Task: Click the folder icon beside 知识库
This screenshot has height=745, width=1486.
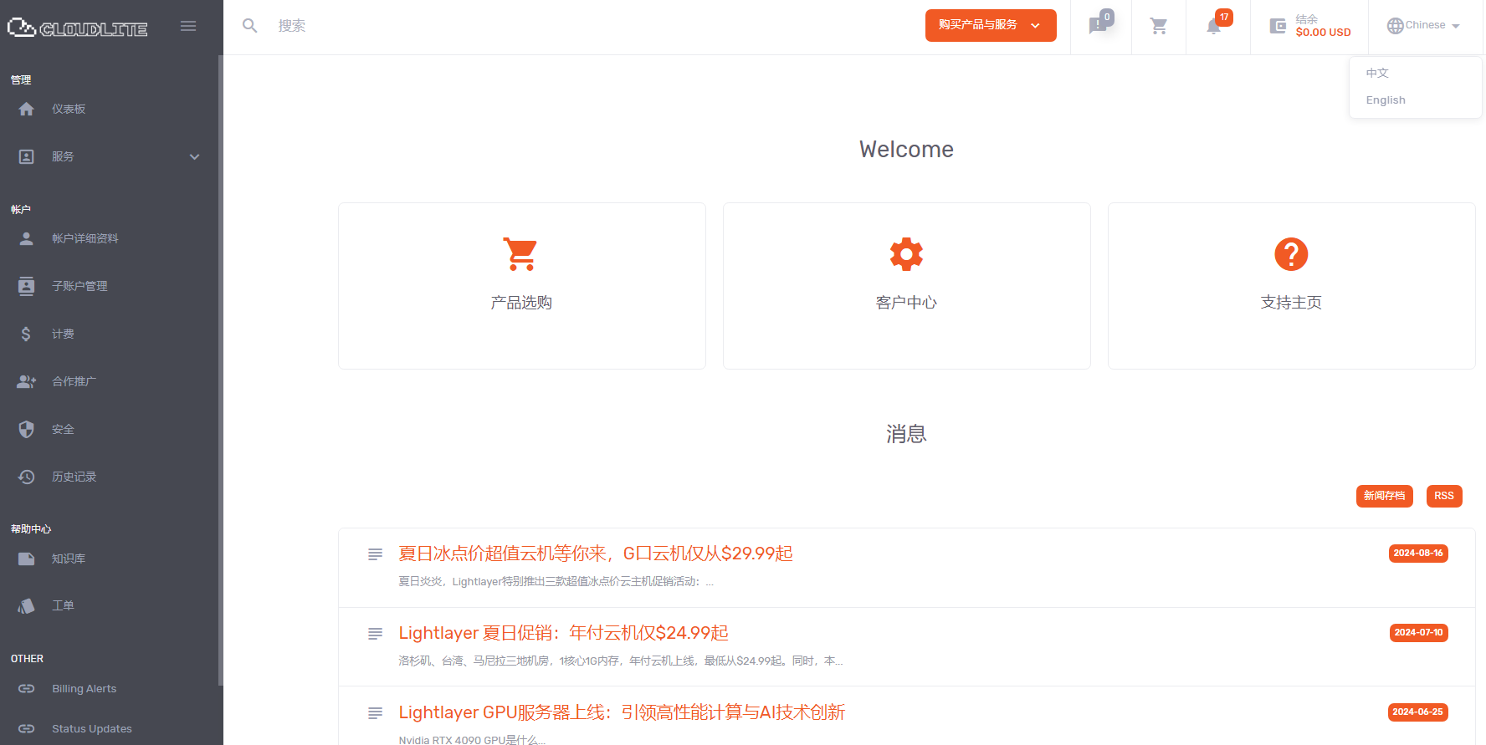Action: [27, 559]
